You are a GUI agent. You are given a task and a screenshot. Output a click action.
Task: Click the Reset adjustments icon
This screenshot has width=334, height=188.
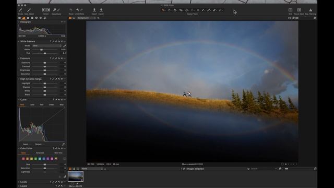[x=71, y=10]
